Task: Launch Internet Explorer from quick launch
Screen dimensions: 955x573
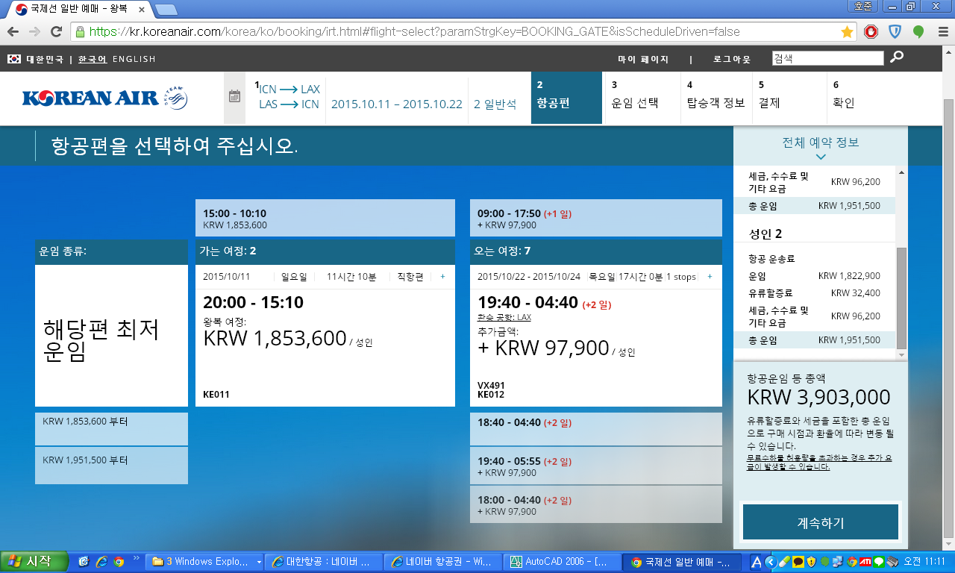Action: pos(101,561)
